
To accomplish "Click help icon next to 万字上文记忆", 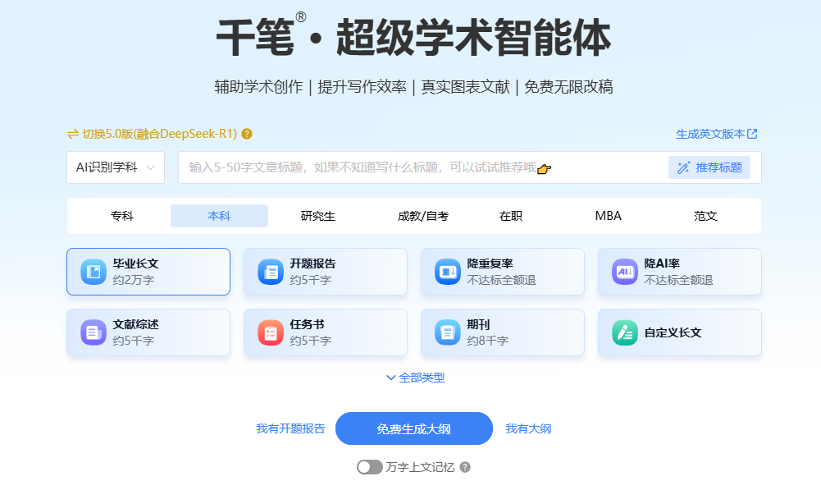I will coord(465,467).
